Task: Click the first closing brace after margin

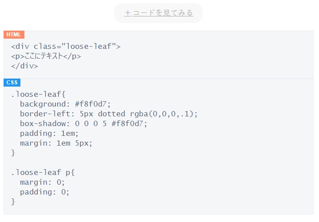Action: [13, 153]
